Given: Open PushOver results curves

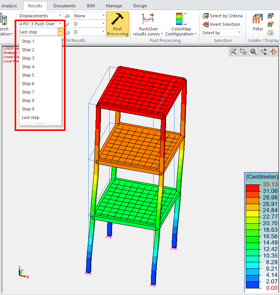Looking at the screenshot, I should (x=148, y=24).
